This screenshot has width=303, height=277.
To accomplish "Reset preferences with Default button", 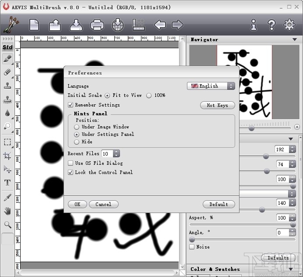I will pos(219,204).
